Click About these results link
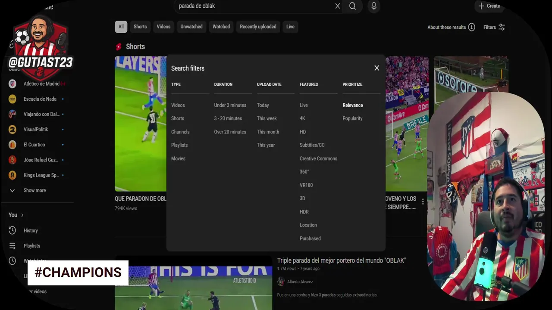Viewport: 552px width, 310px height. coord(447,27)
